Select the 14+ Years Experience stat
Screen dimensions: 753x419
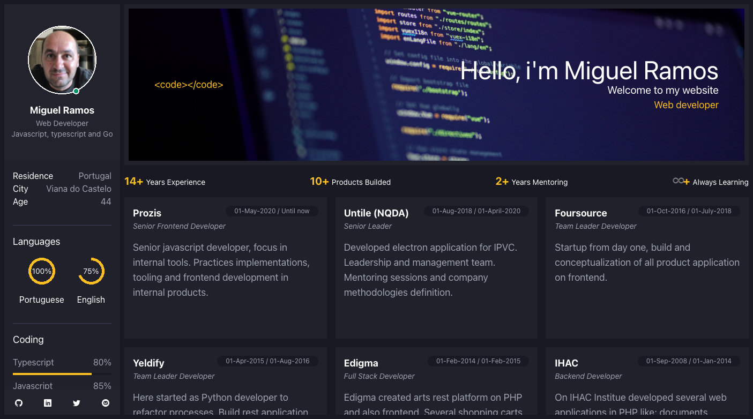(x=133, y=181)
